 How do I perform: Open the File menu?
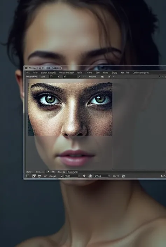click(35, 73)
